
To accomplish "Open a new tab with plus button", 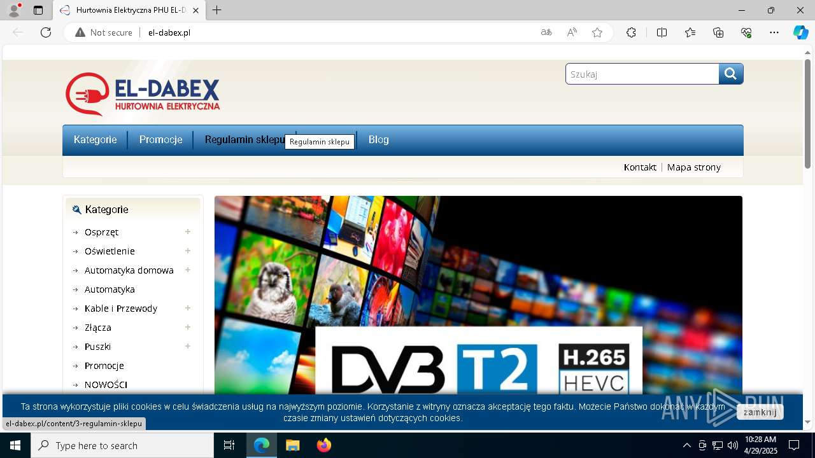I will tap(216, 10).
